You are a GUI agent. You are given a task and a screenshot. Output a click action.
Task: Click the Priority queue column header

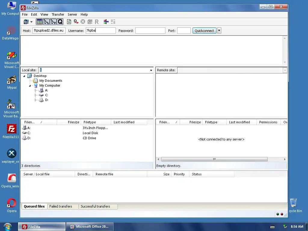[x=180, y=174]
